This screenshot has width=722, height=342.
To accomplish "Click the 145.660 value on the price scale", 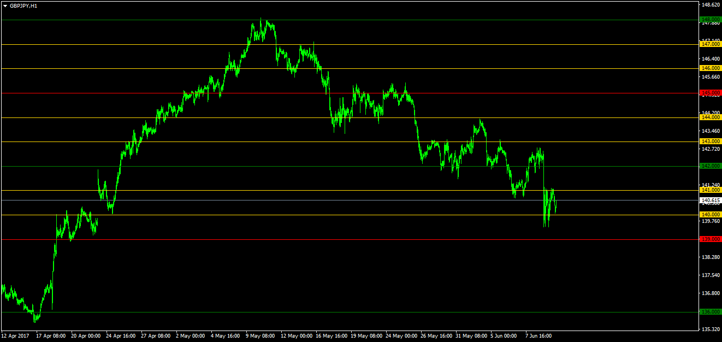I will point(711,77).
